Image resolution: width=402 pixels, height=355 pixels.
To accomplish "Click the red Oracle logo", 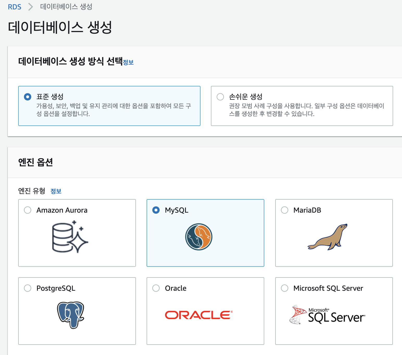I will coord(199,315).
